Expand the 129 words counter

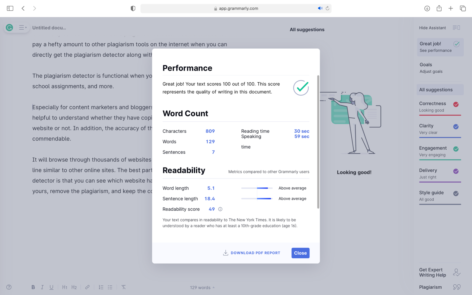coord(202,287)
